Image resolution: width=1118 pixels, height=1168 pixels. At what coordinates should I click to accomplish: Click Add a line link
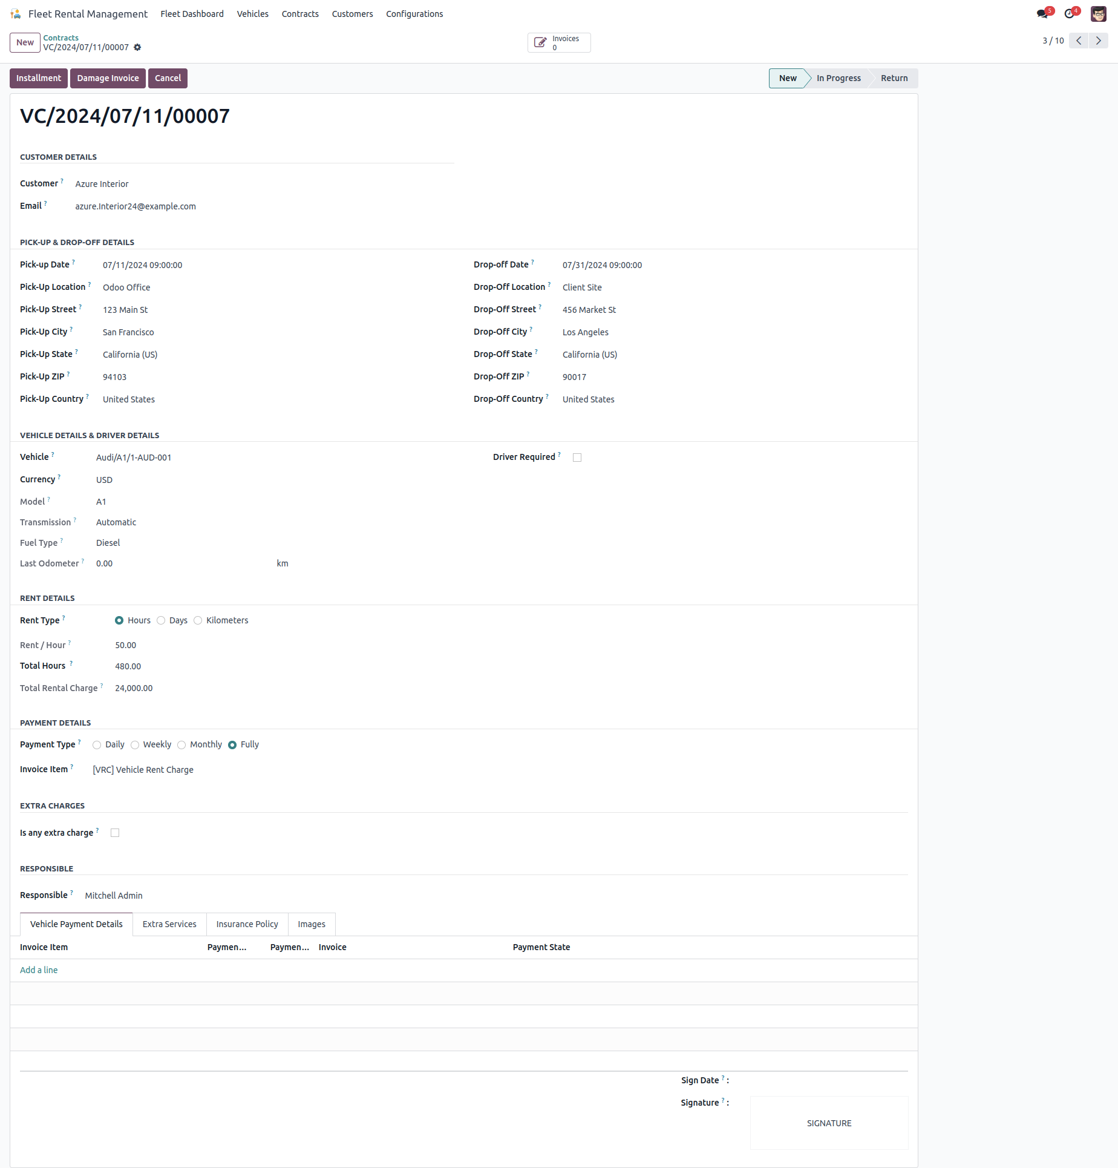[x=39, y=970]
